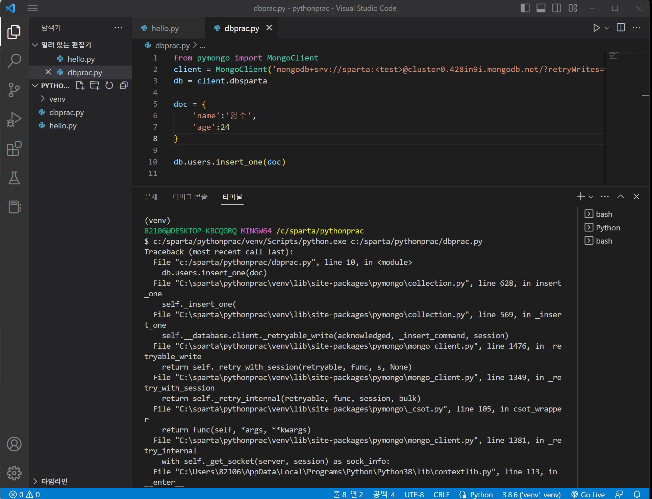Select the dbprac.py editor tab
652x499 pixels.
click(x=241, y=28)
